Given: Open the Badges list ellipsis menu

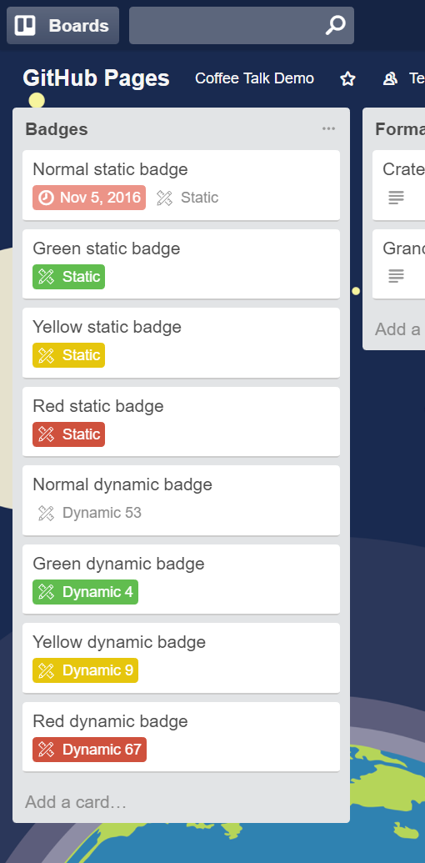Looking at the screenshot, I should [328, 128].
